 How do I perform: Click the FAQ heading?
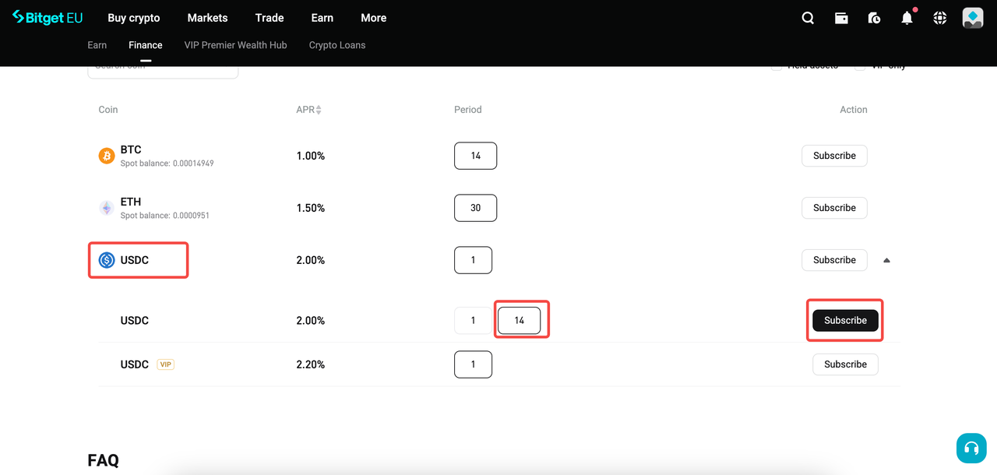(x=104, y=460)
